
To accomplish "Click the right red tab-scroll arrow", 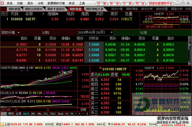I will click(x=5, y=9).
